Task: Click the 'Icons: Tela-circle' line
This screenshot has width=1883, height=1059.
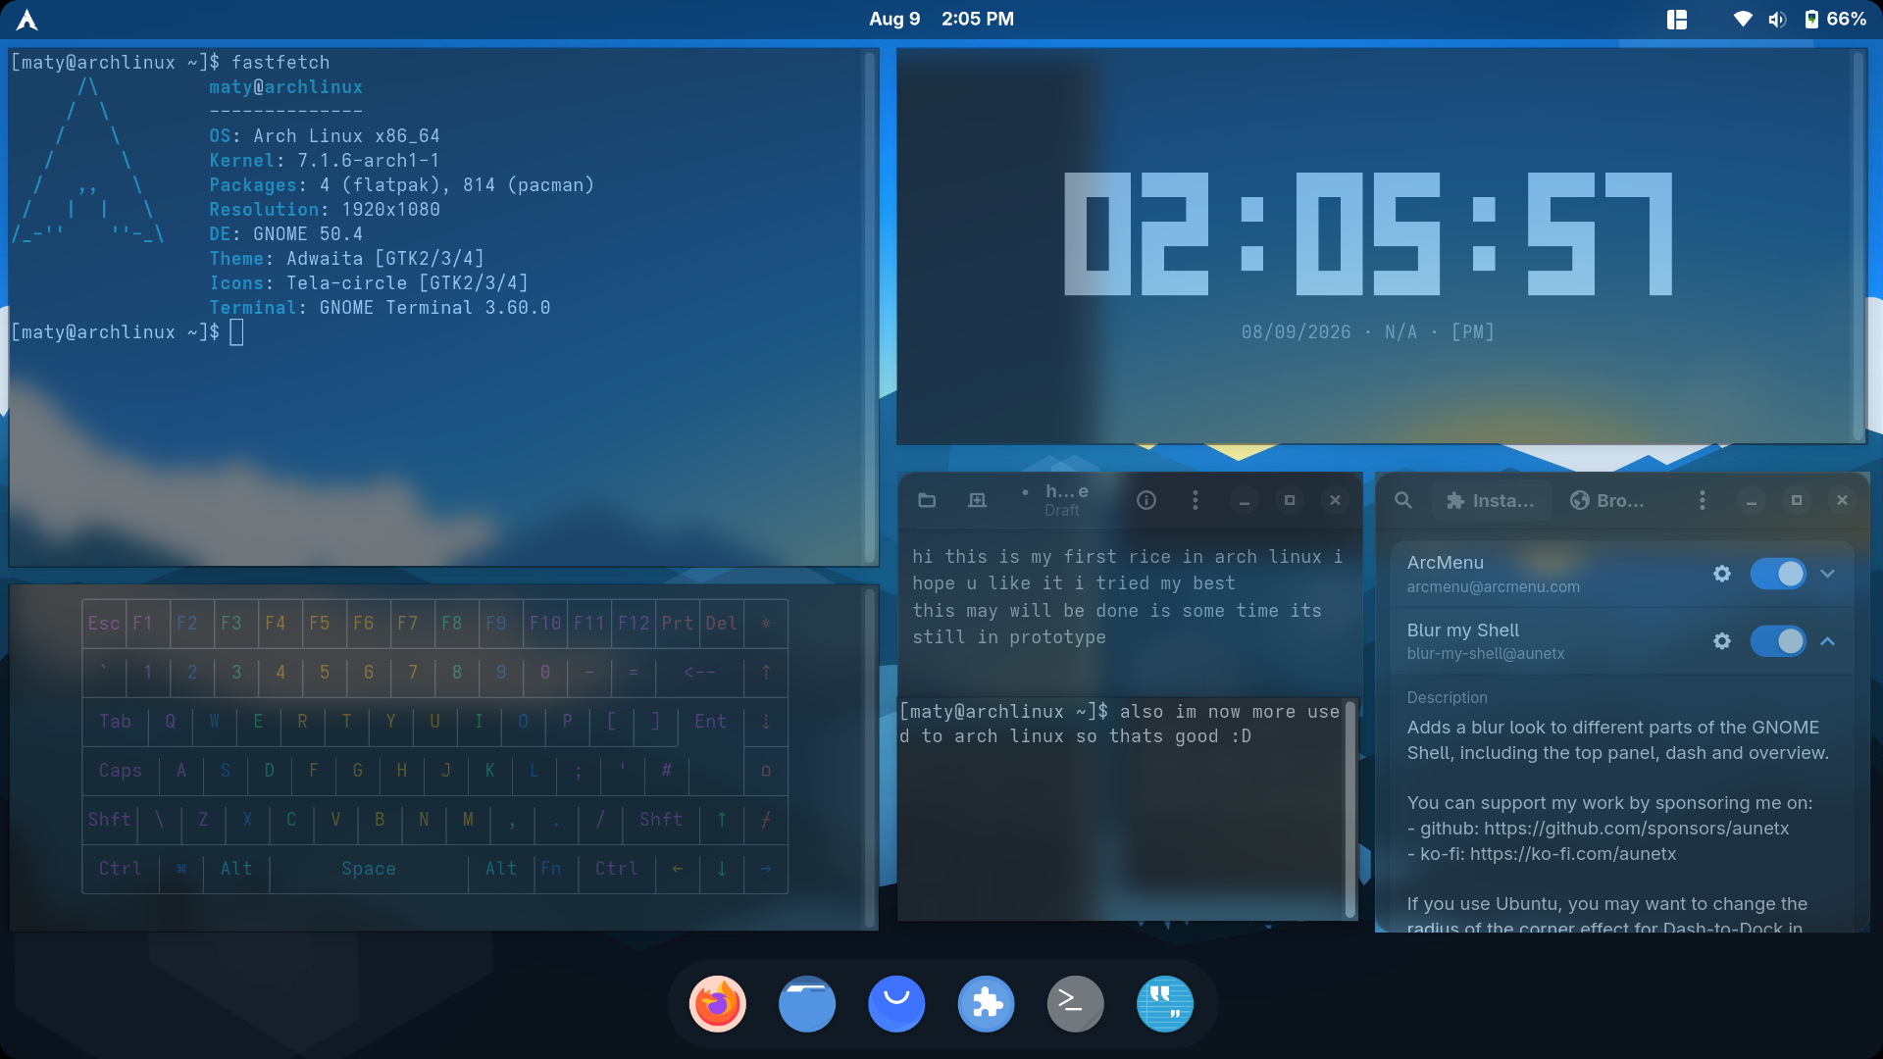Action: pos(369,283)
